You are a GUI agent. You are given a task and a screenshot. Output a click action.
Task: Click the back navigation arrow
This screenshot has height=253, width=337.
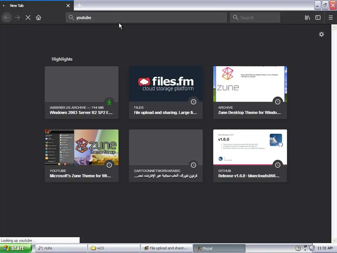click(x=7, y=18)
